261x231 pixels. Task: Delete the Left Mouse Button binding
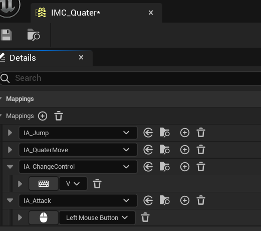coord(145,217)
